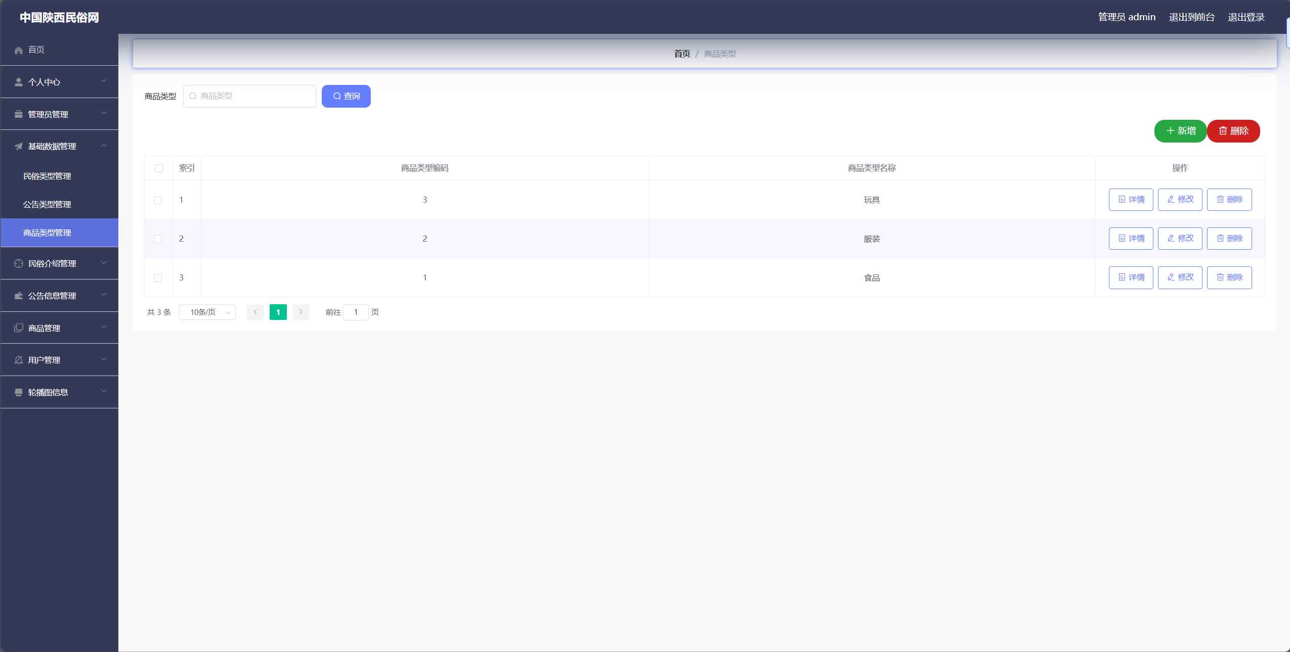Open 公告类型管理 in the sidebar
1290x652 pixels.
click(x=60, y=204)
